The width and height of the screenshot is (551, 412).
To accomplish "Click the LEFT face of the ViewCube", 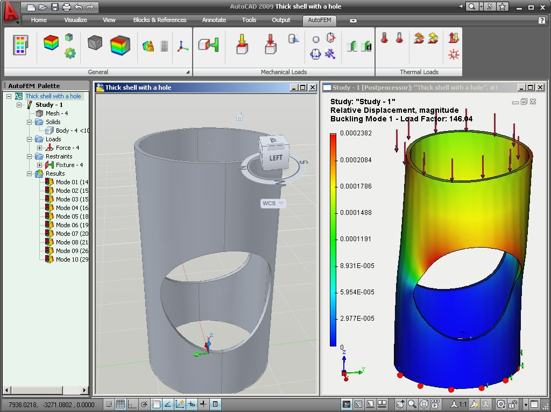I will pyautogui.click(x=276, y=158).
